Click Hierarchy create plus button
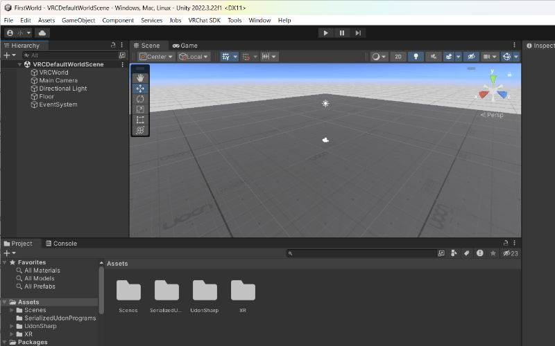 click(x=10, y=55)
